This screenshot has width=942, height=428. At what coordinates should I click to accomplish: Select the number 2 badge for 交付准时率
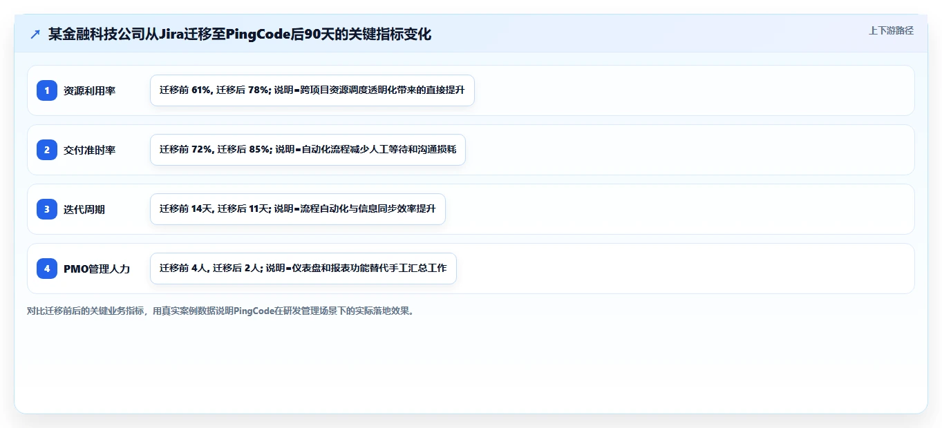[47, 150]
